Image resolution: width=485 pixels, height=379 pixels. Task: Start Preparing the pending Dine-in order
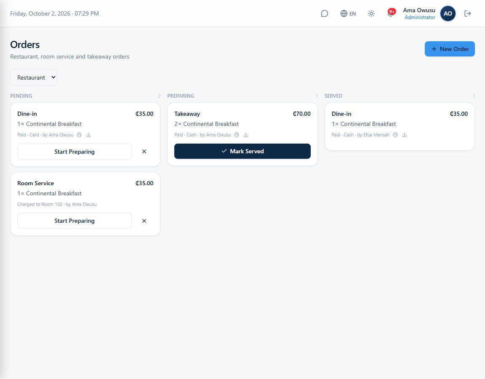pos(75,152)
